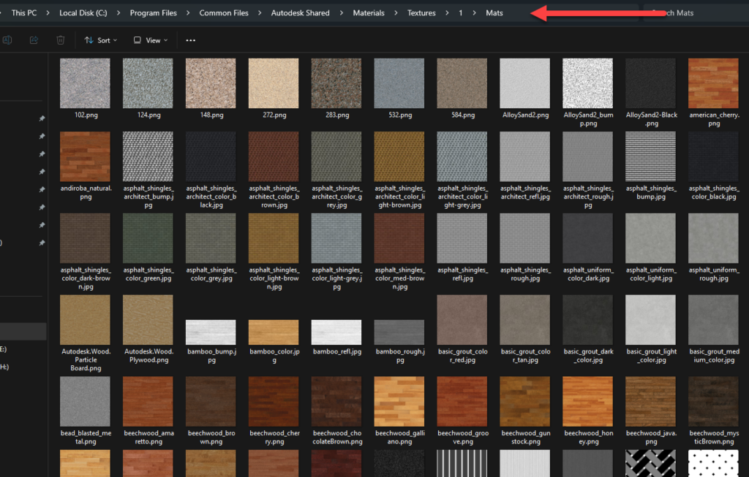Click the Delete trash can icon

[x=61, y=40]
